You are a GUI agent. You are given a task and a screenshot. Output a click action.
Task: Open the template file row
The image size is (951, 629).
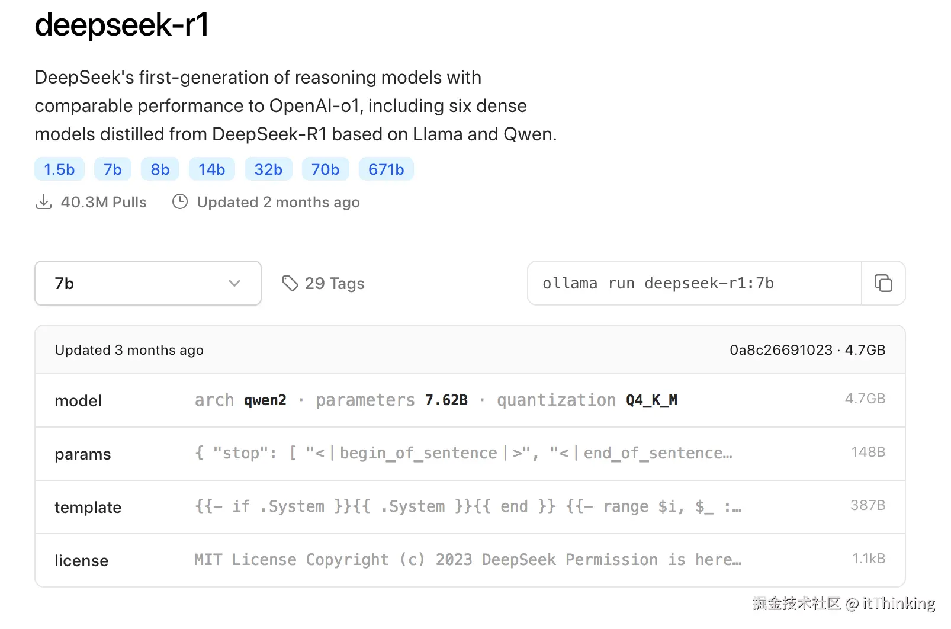[470, 507]
